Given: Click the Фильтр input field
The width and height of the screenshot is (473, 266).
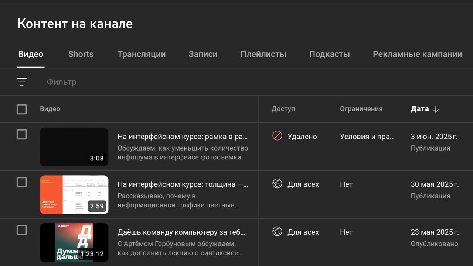Looking at the screenshot, I should point(61,82).
